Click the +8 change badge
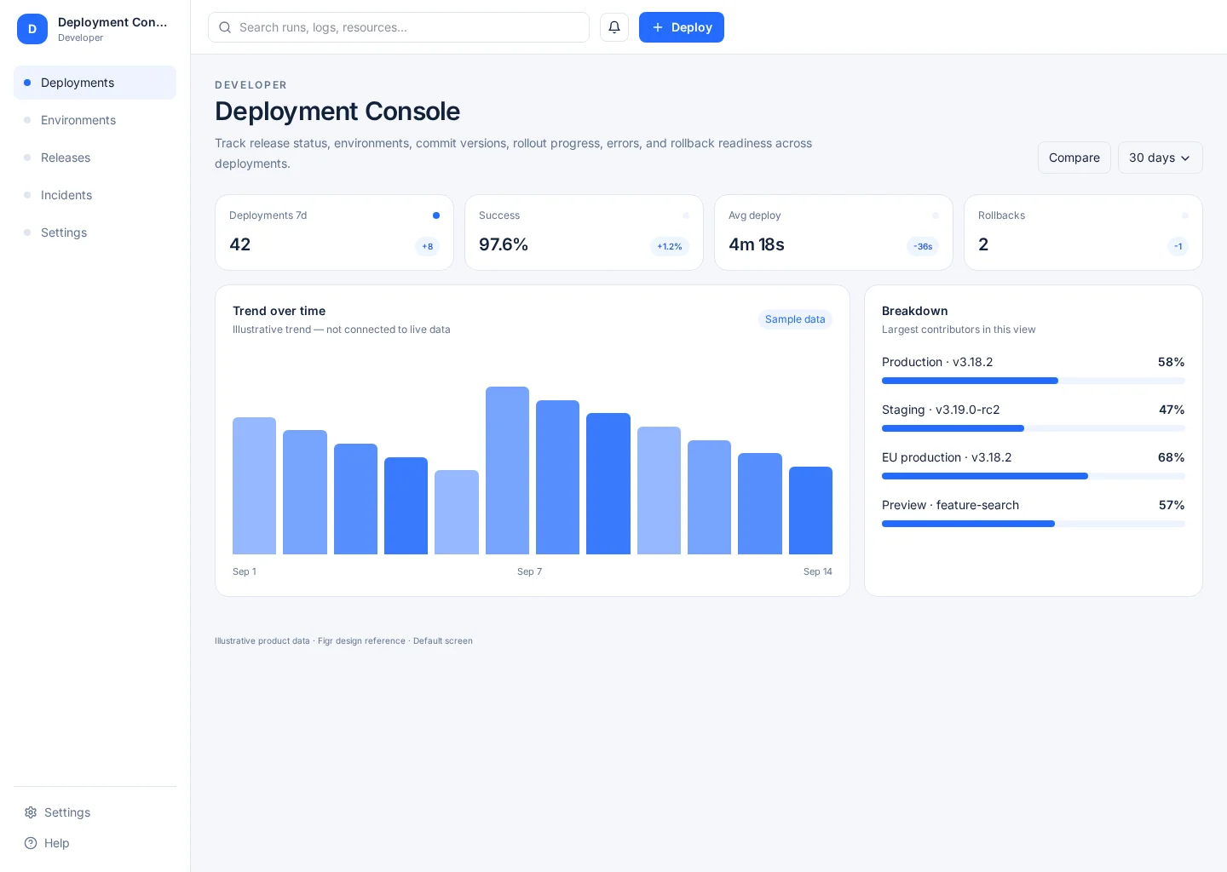This screenshot has width=1227, height=872. click(428, 246)
